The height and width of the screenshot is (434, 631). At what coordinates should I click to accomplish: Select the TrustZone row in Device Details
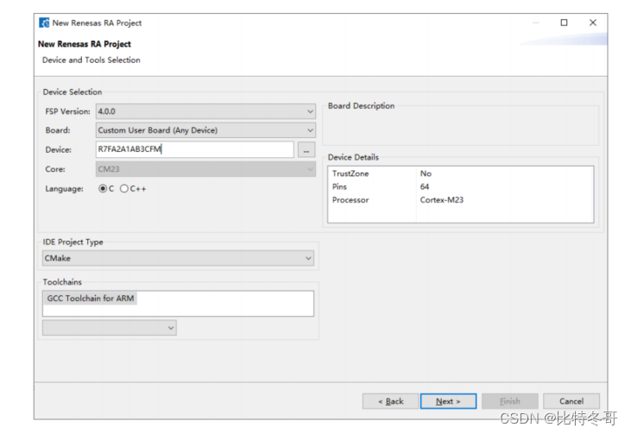click(x=460, y=173)
